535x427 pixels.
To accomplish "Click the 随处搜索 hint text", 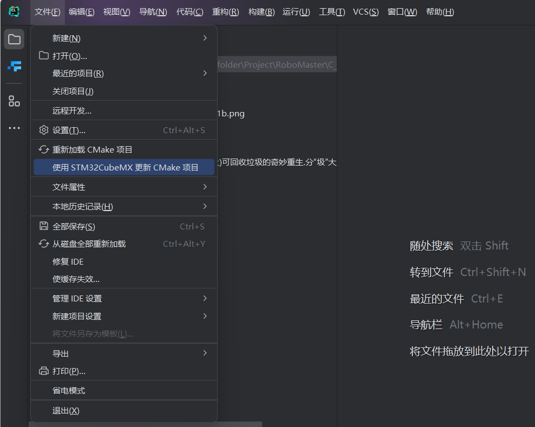I will 431,246.
